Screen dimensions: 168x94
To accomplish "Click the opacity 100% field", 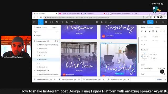I will coord(159,68).
